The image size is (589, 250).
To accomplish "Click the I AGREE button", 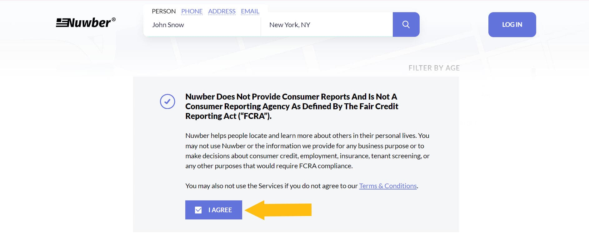I will [214, 210].
